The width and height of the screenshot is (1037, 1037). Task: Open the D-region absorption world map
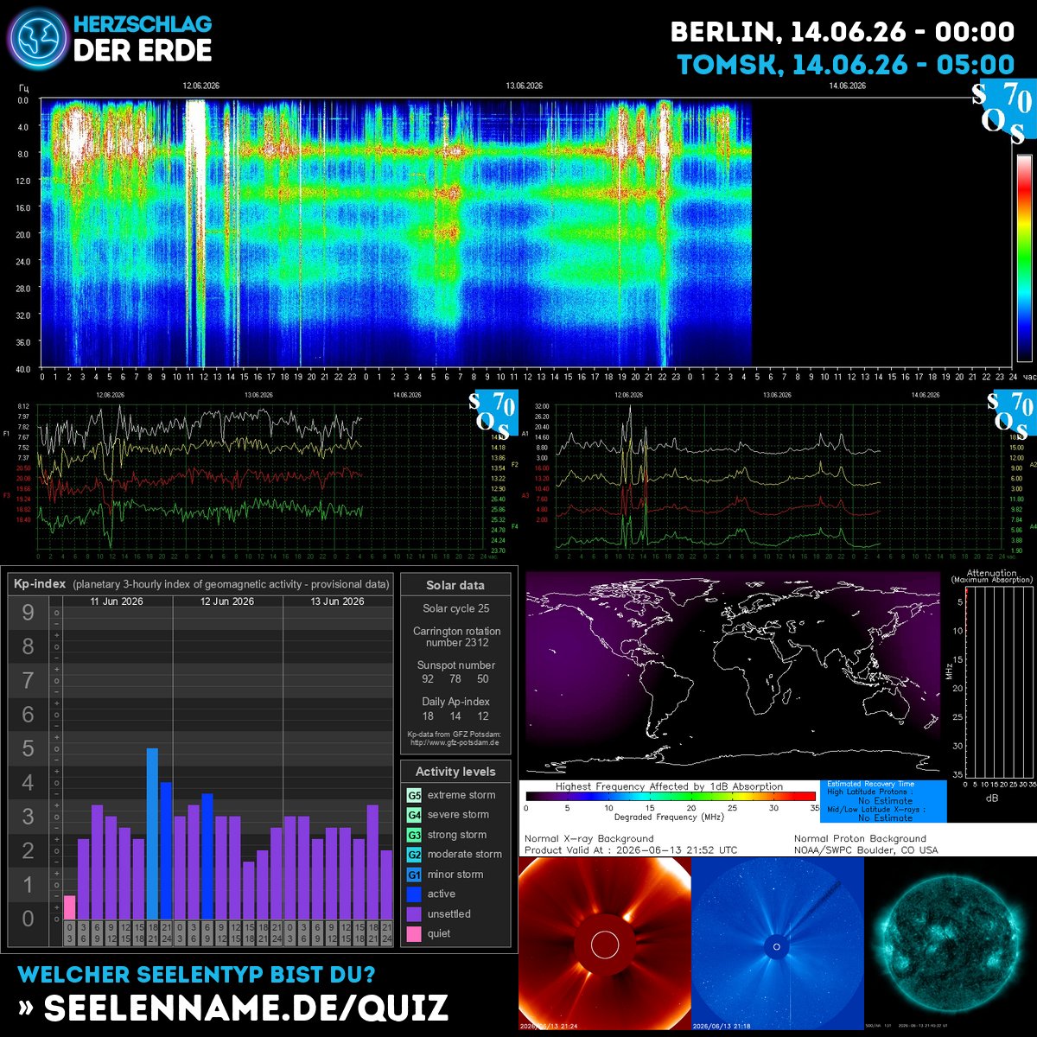733,672
